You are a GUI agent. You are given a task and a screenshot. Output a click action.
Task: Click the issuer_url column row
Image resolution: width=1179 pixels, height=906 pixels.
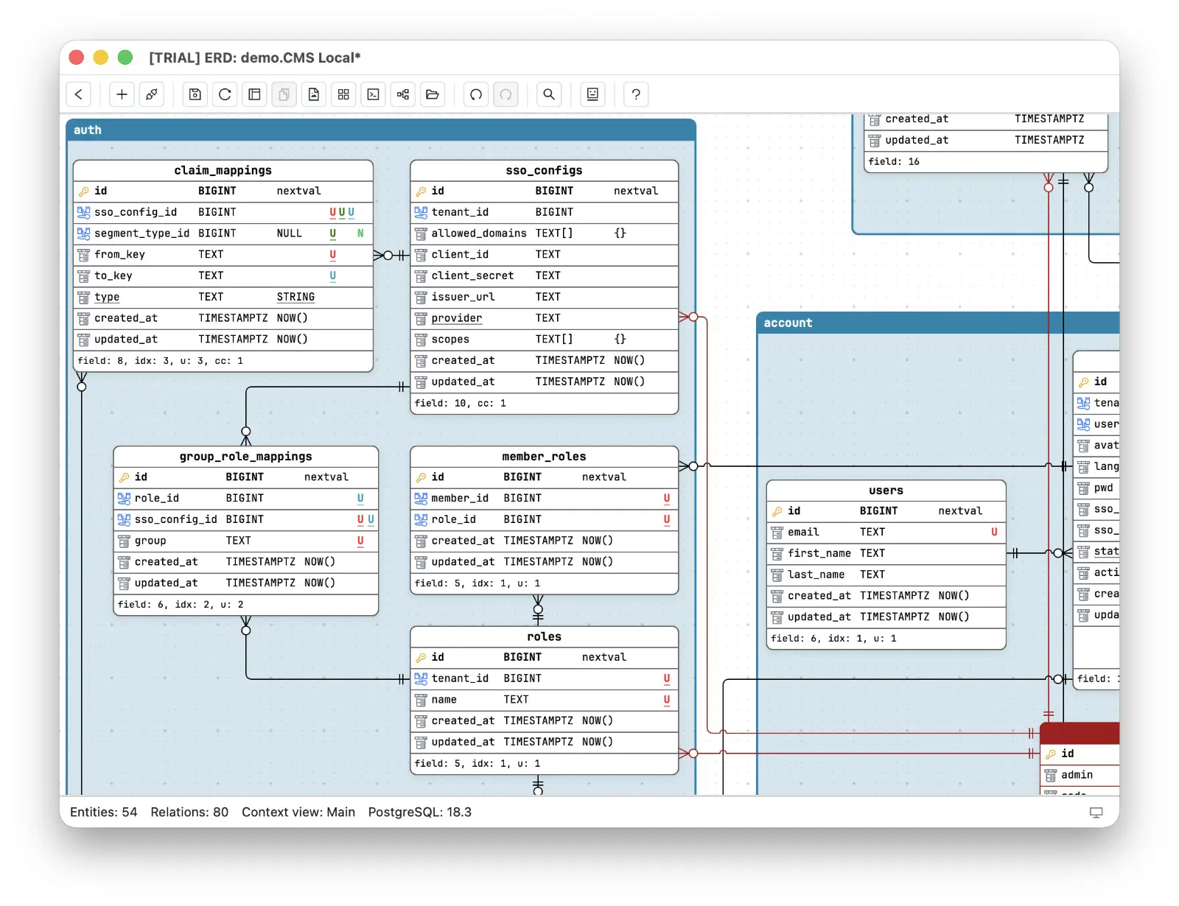click(545, 297)
